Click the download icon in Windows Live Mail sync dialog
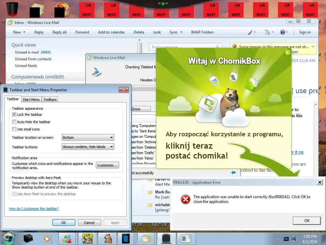 [96, 72]
